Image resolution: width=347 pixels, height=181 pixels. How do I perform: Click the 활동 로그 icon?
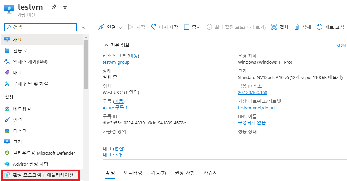click(x=7, y=51)
